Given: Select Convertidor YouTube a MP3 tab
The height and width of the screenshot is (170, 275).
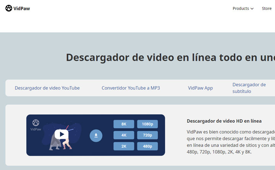Looking at the screenshot, I should (131, 88).
